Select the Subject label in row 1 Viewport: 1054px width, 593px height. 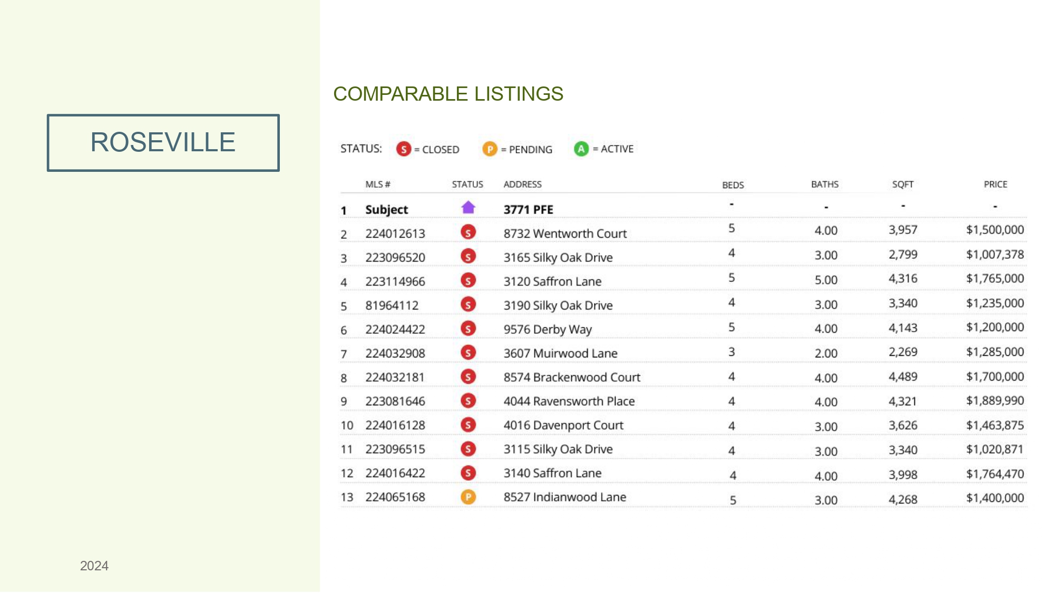click(387, 210)
